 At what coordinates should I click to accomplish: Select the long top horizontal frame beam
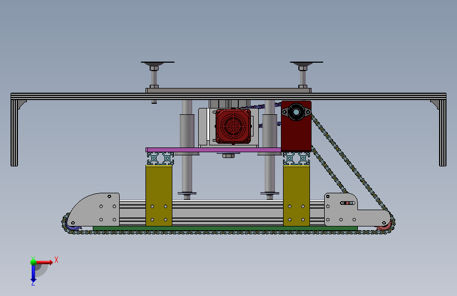229,96
